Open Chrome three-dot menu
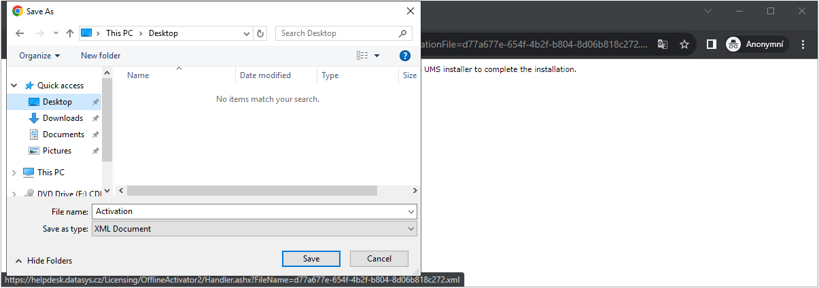 click(x=803, y=44)
